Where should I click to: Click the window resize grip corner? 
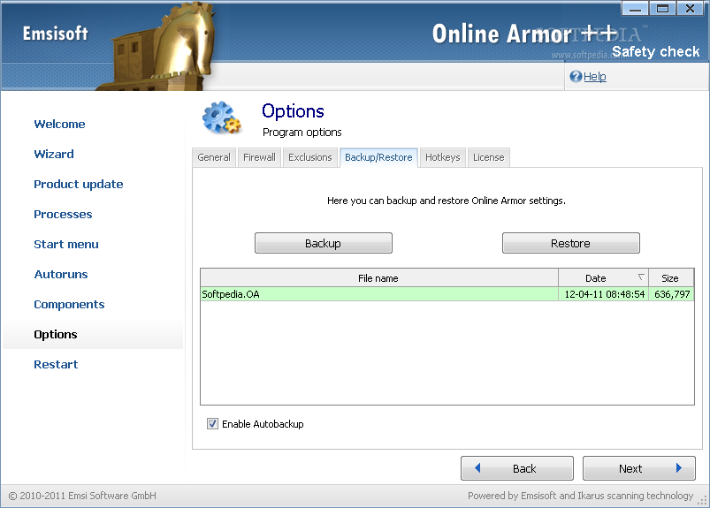click(703, 500)
